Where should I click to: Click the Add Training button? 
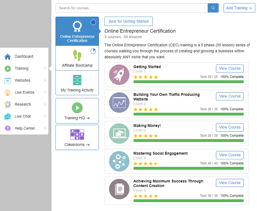239,8
